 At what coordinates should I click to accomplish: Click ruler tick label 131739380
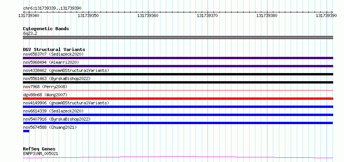click(267, 15)
